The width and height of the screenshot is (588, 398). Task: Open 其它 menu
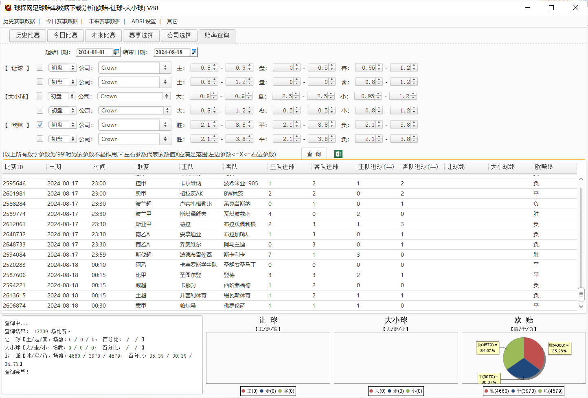tap(172, 21)
